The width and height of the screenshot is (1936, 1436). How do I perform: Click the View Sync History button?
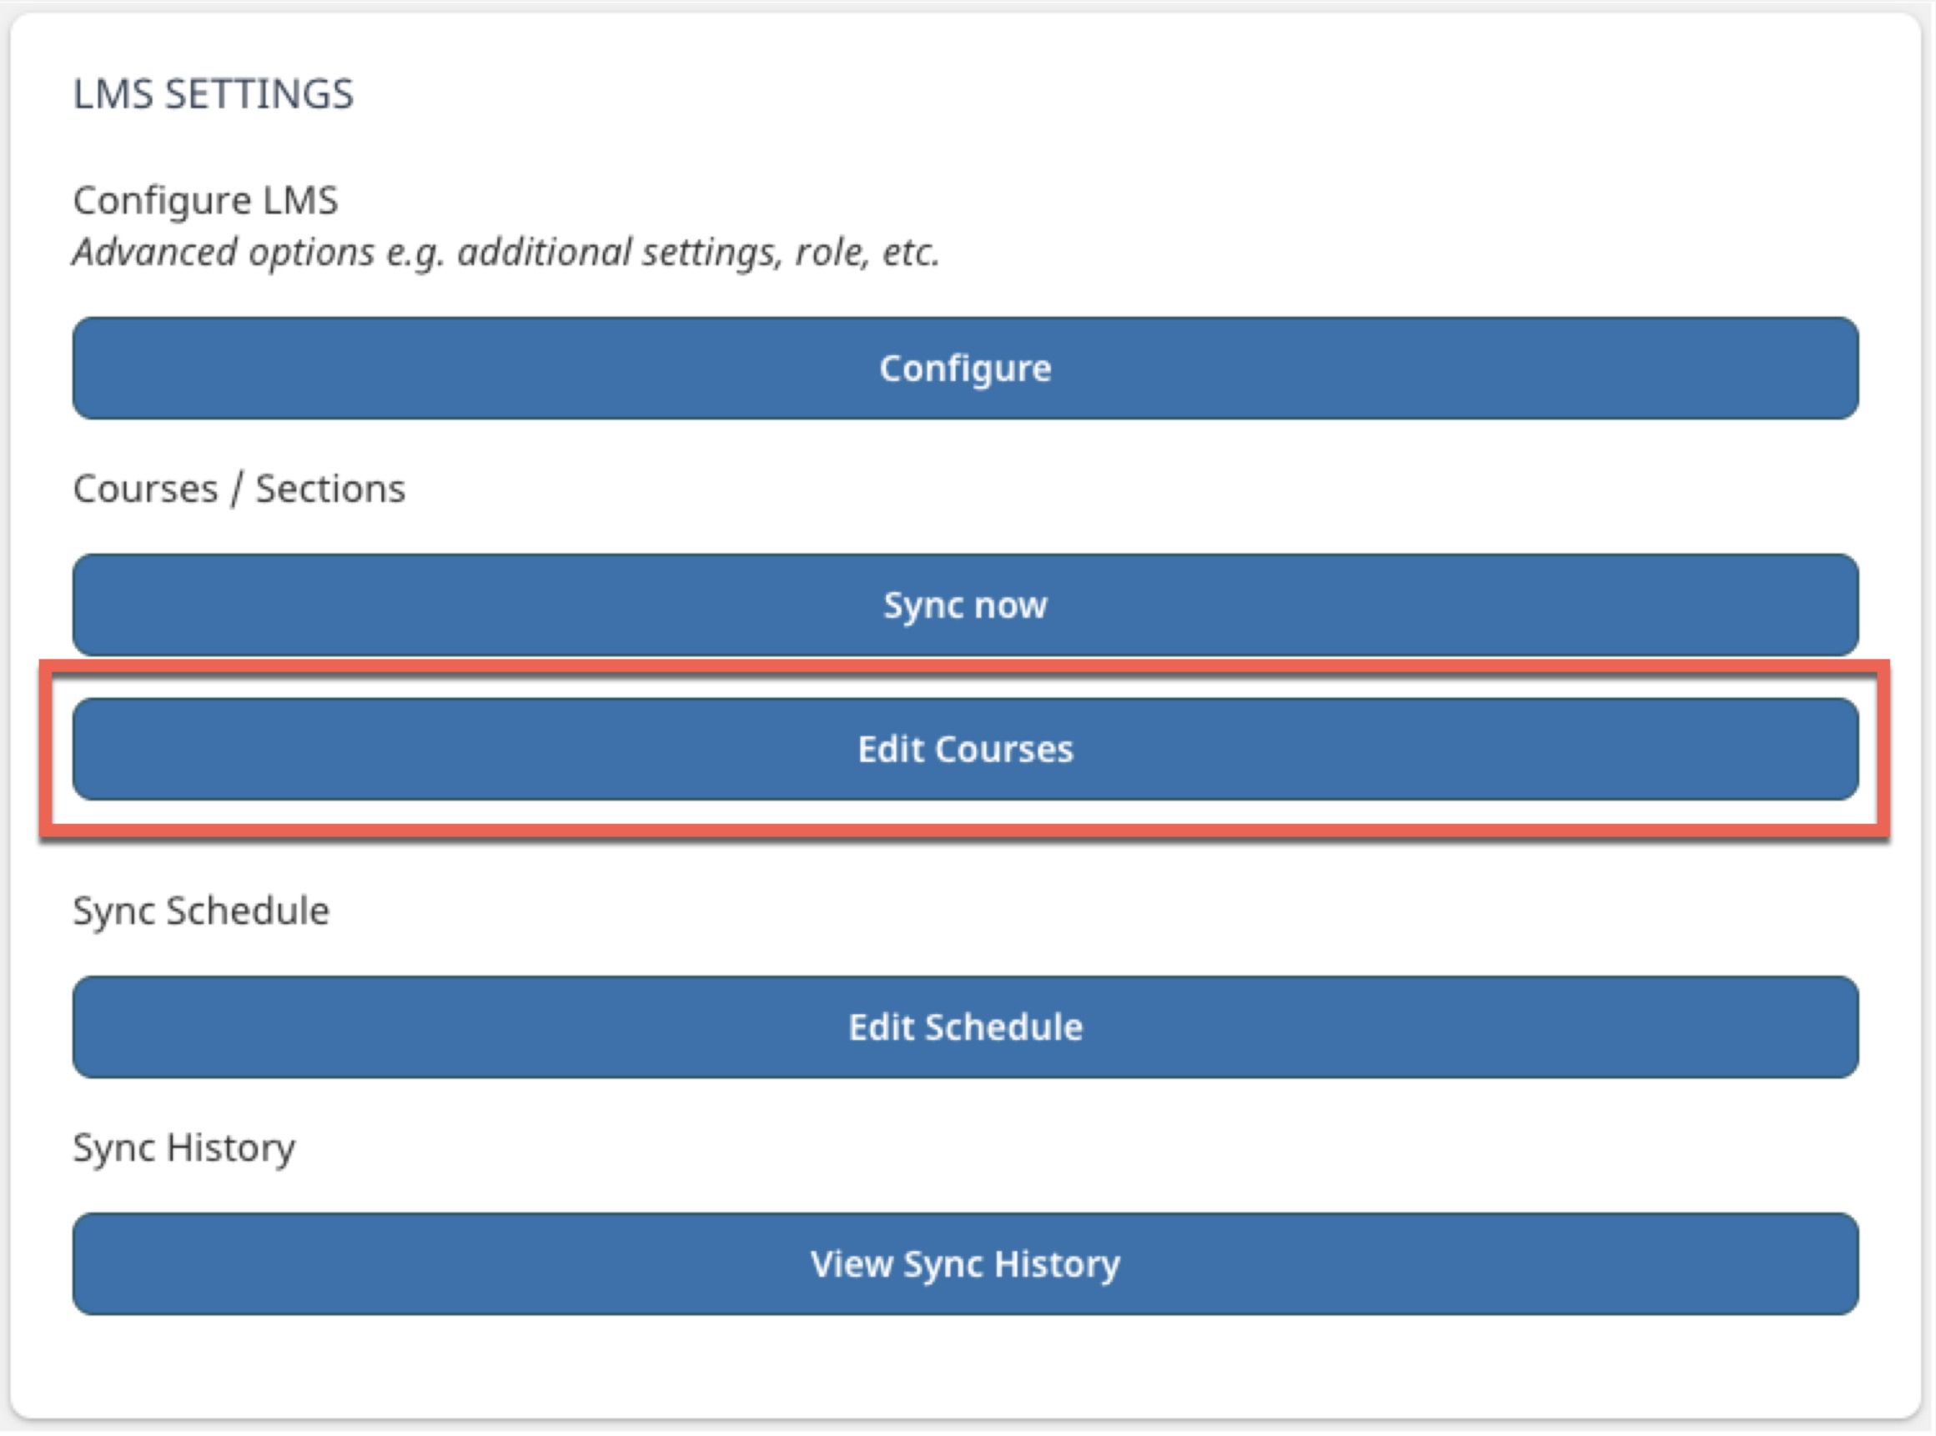point(965,1267)
